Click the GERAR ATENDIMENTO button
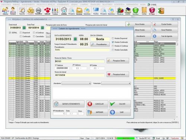The image size is (186, 140). (68, 104)
